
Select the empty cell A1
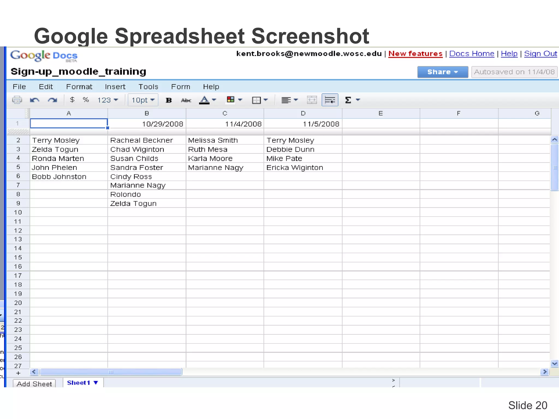[69, 123]
